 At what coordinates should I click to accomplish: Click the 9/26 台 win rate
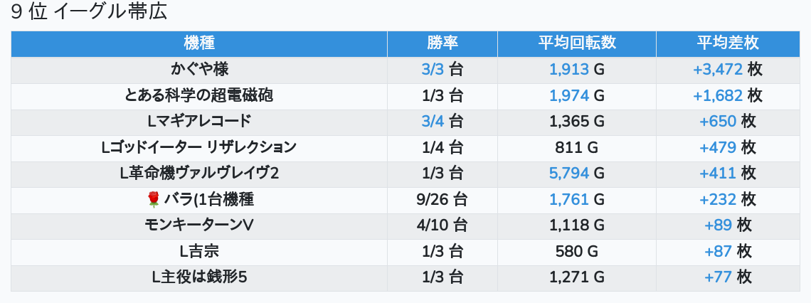[x=442, y=200]
